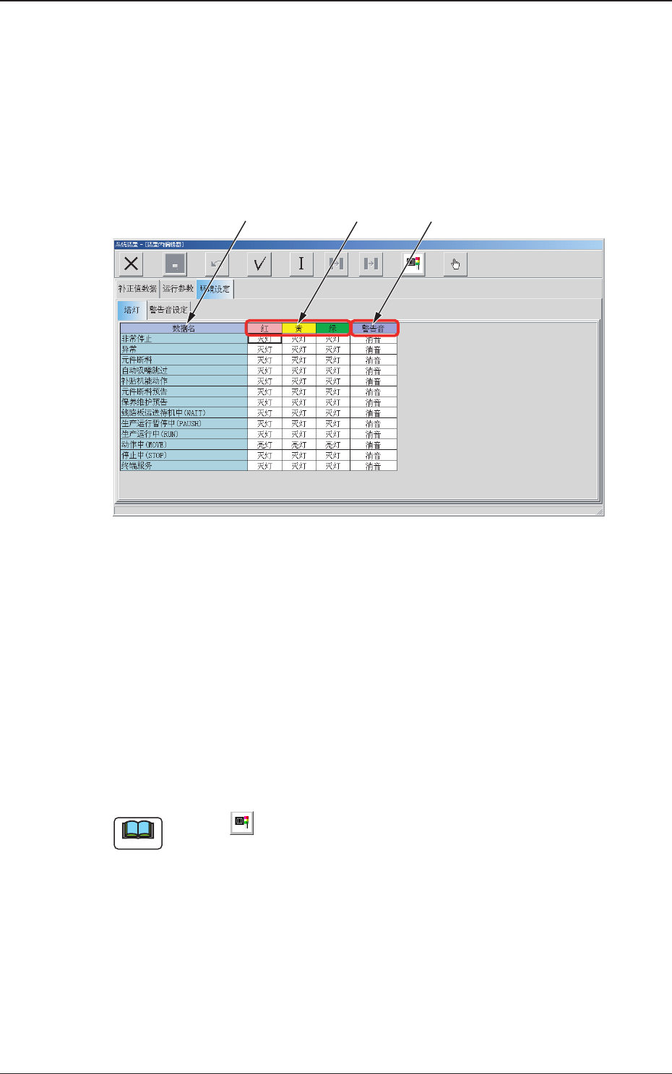This screenshot has height=1074, width=672.
Task: Select the 补贴机能动作 row name
Action: [x=184, y=381]
